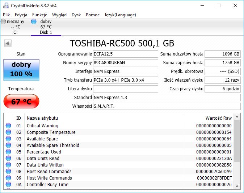Click status icon of Host Write Commands row
This screenshot has height=193, width=244.
[x=8, y=178]
